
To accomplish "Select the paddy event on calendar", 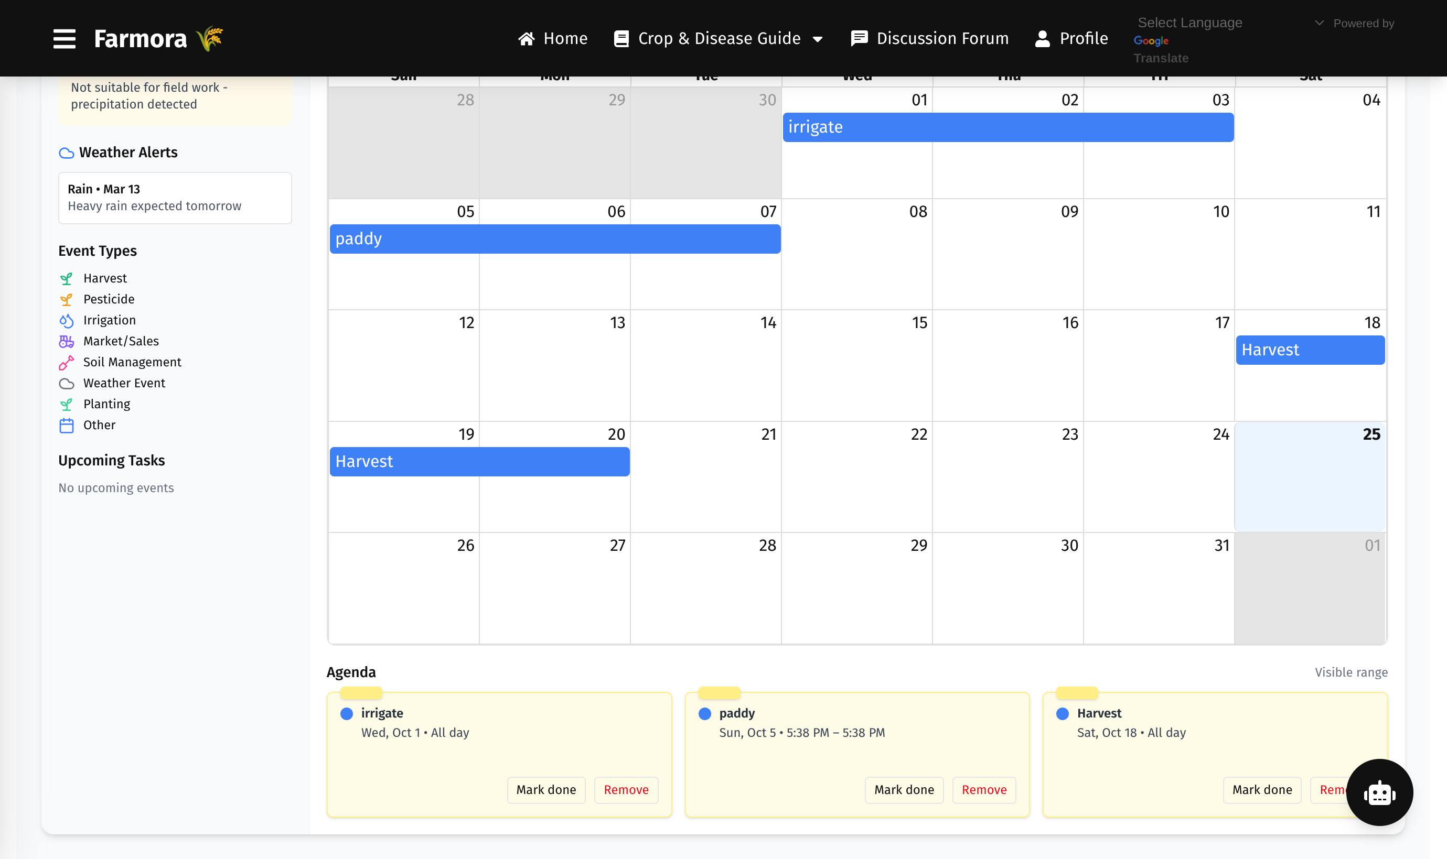I will coord(554,239).
